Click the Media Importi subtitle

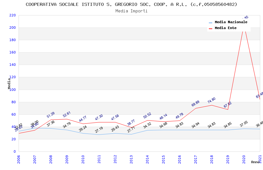[131, 11]
